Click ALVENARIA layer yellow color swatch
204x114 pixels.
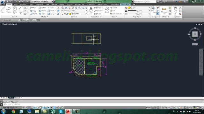point(70,14)
